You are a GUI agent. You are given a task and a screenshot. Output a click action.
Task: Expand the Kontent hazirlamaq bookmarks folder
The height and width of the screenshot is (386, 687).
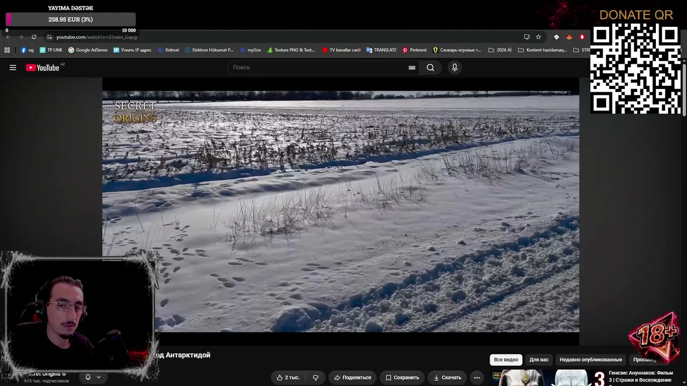pyautogui.click(x=542, y=50)
